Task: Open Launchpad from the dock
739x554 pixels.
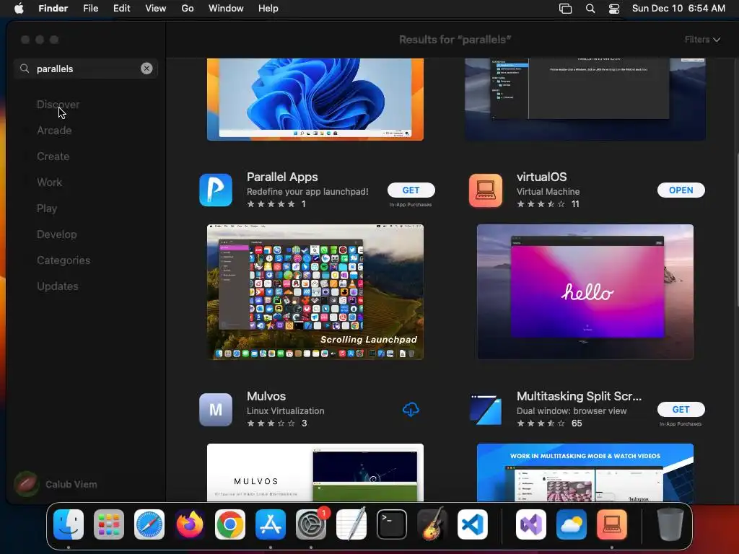Action: pyautogui.click(x=109, y=524)
